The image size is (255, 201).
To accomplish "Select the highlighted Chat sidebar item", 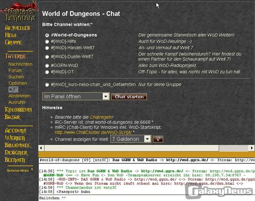I will [14, 89].
